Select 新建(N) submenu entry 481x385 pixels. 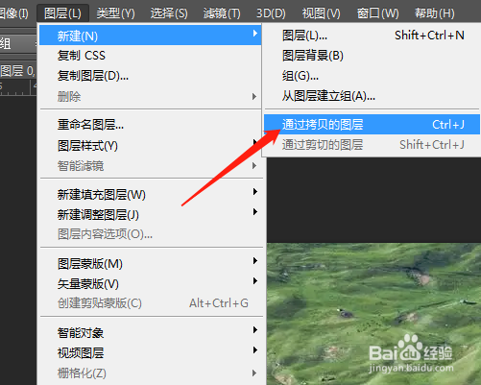(x=151, y=36)
